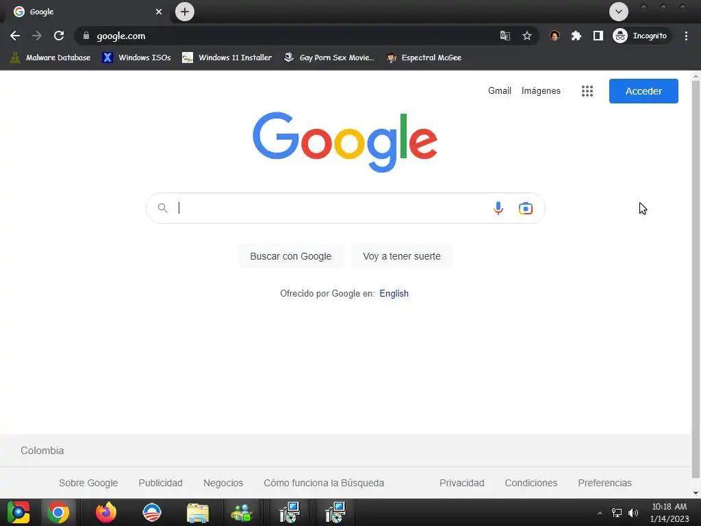The width and height of the screenshot is (701, 526).
Task: Click the site lock icon
Action: (x=86, y=36)
